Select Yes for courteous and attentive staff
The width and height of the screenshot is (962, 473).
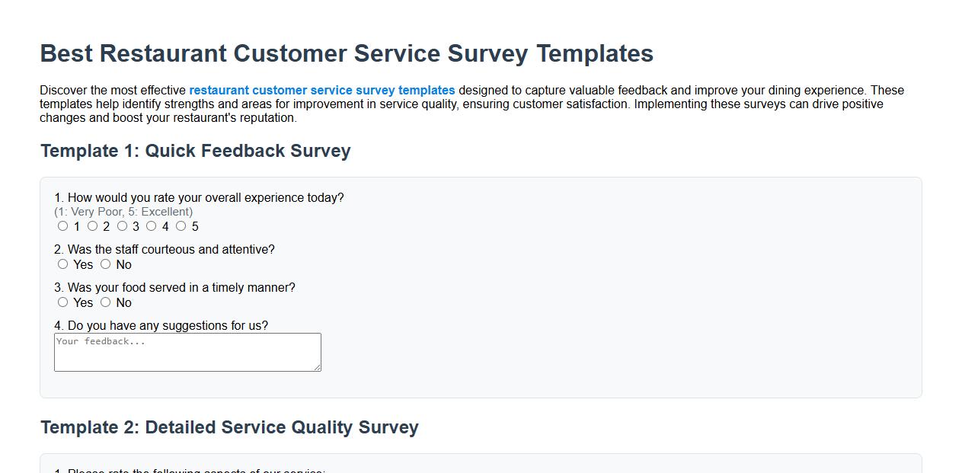click(x=63, y=264)
